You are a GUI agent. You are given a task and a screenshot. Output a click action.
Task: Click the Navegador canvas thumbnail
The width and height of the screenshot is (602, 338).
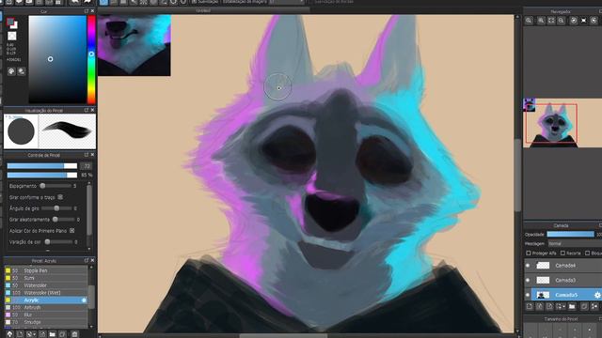(x=562, y=123)
